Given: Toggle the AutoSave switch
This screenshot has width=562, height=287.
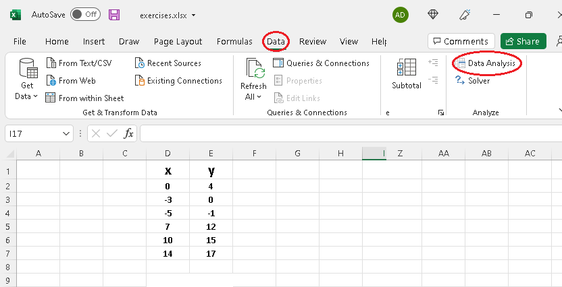Looking at the screenshot, I should coord(85,14).
